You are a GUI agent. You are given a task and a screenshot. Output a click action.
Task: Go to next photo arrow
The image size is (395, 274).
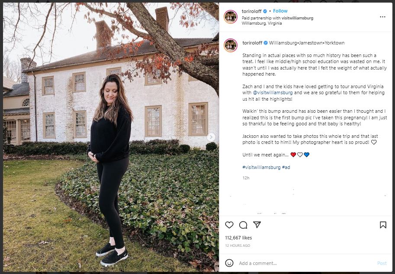211,137
